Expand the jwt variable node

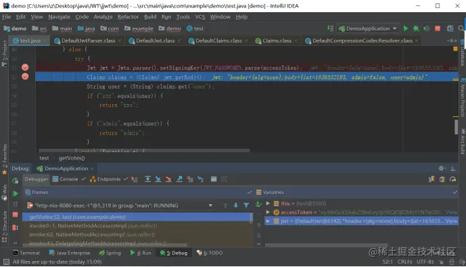click(x=268, y=221)
